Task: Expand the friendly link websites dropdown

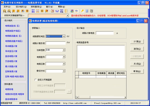Action: pos(67,15)
